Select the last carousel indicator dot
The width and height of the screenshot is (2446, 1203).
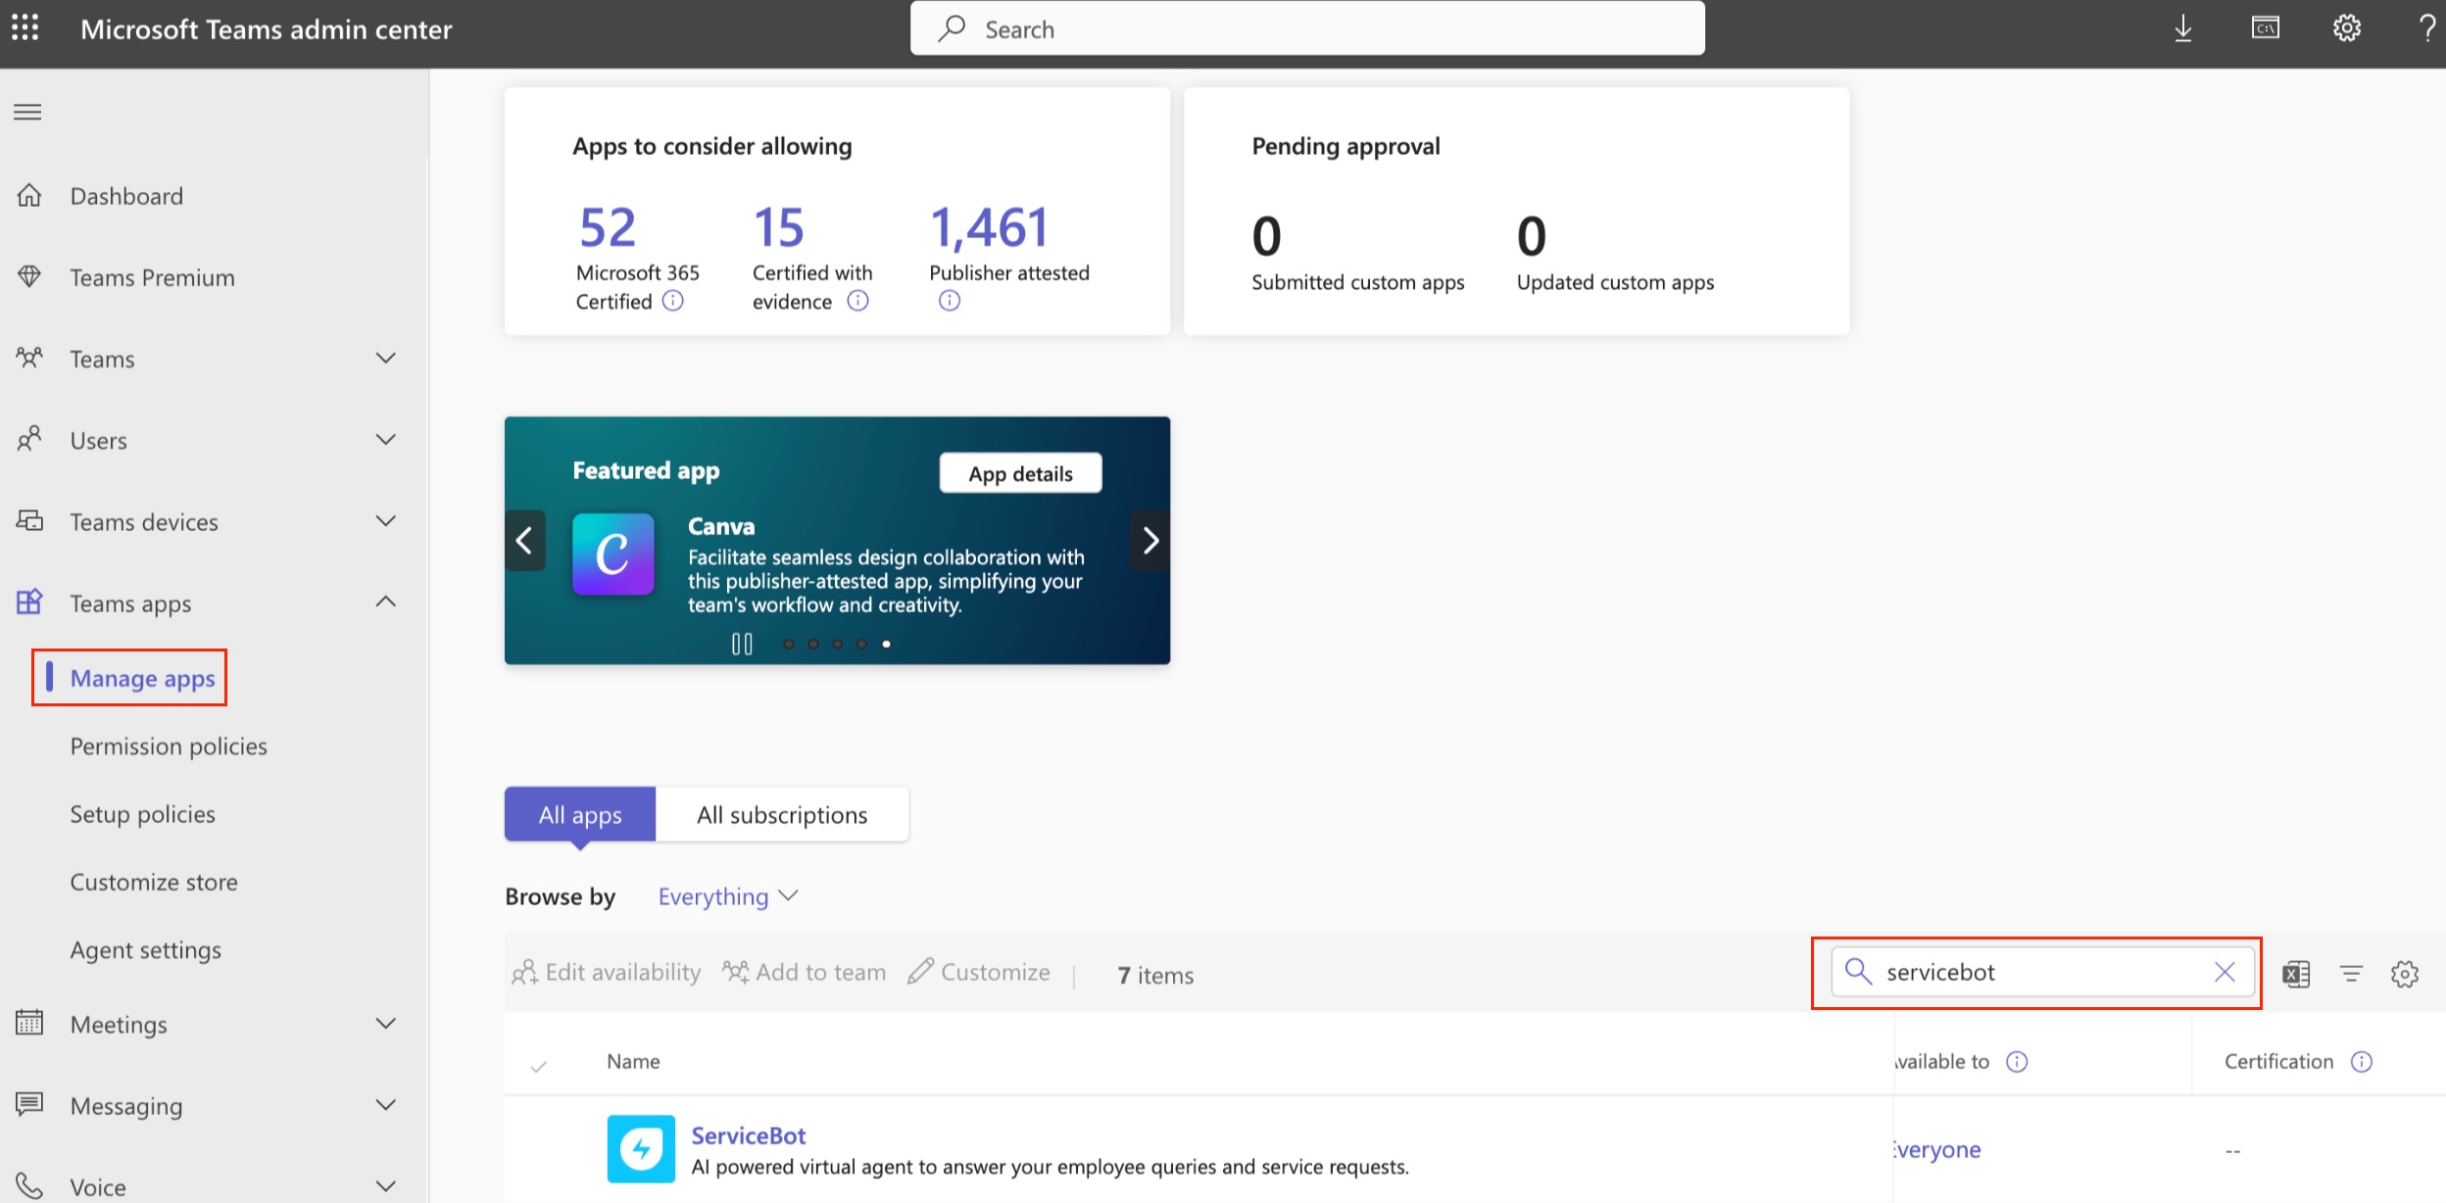coord(886,644)
